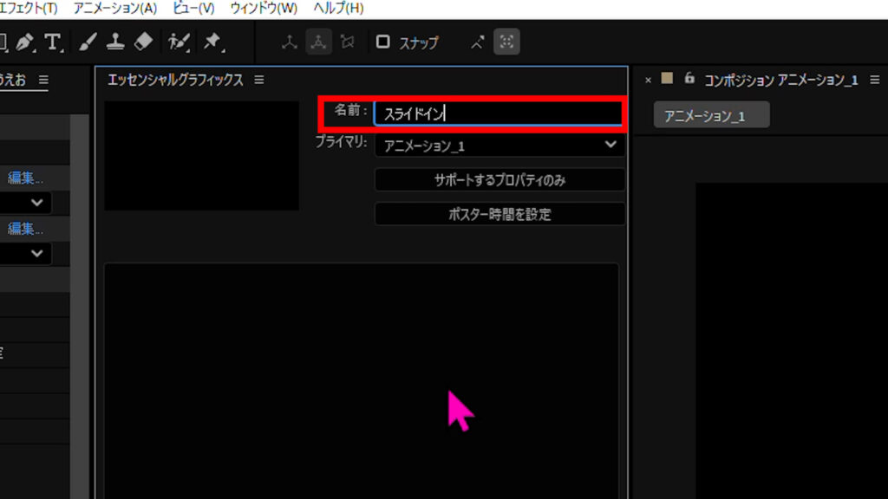
Task: Expand the dropdown below the second 編集 link
Action: coord(37,254)
